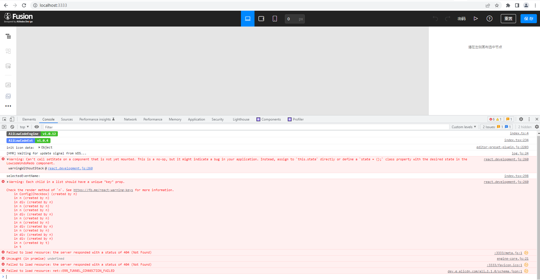The image size is (540, 280).
Task: Open the "top" frame context dropdown
Action: (24, 127)
